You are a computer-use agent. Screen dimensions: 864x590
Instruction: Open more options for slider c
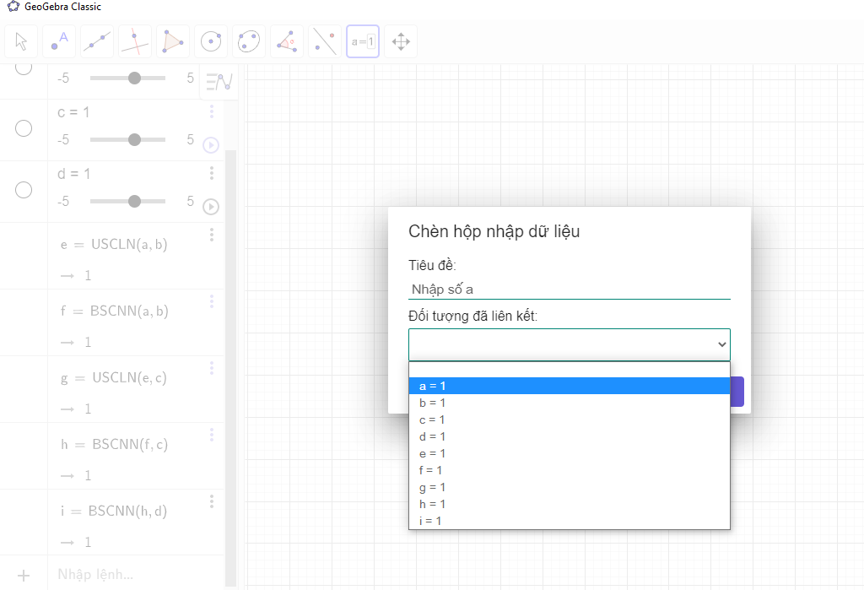(x=212, y=112)
